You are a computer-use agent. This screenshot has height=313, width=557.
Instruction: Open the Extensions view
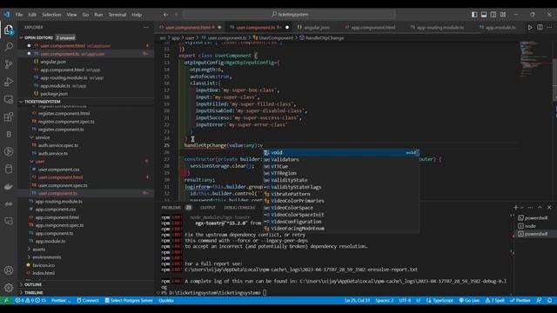click(x=9, y=117)
